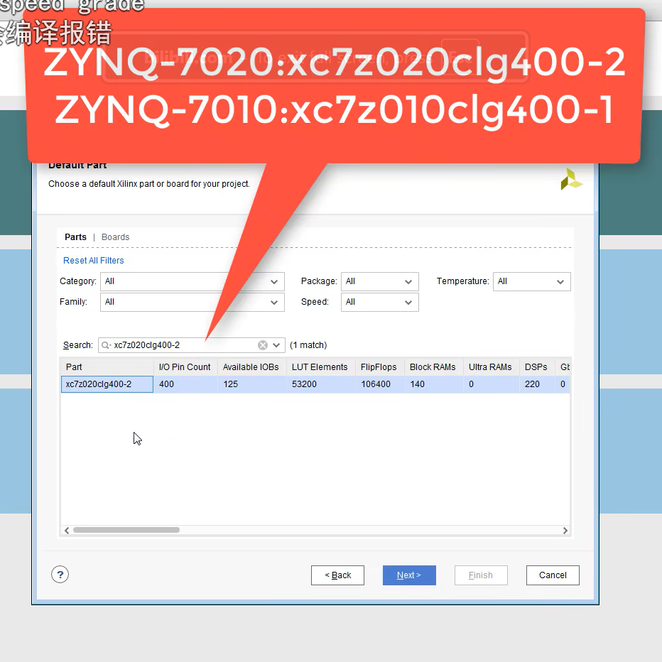Click Block RAMs value 140 cell

tap(433, 384)
